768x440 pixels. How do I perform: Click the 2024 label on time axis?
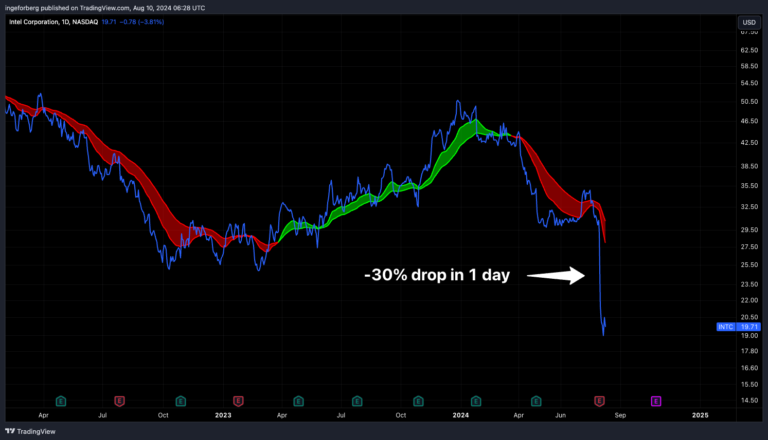461,415
